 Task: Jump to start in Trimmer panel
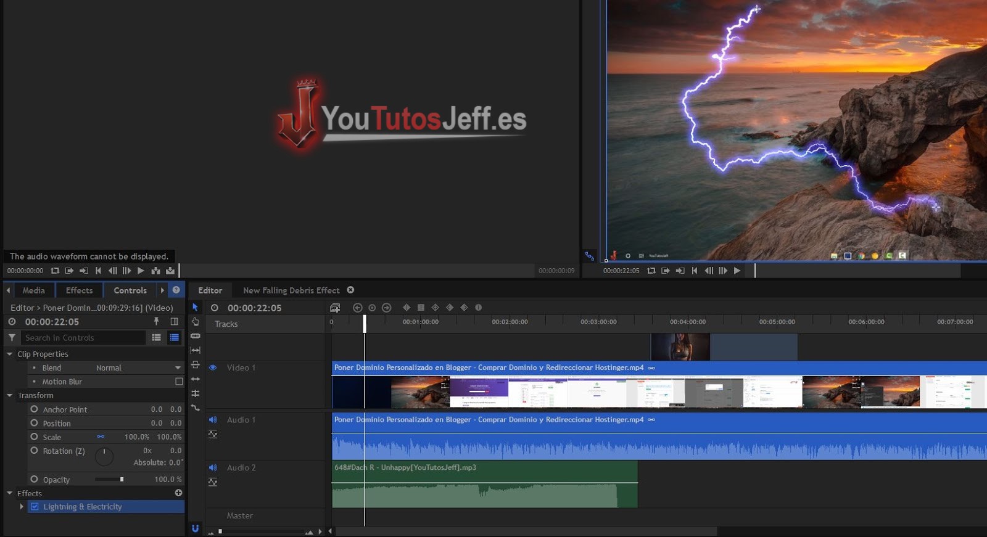pyautogui.click(x=98, y=271)
